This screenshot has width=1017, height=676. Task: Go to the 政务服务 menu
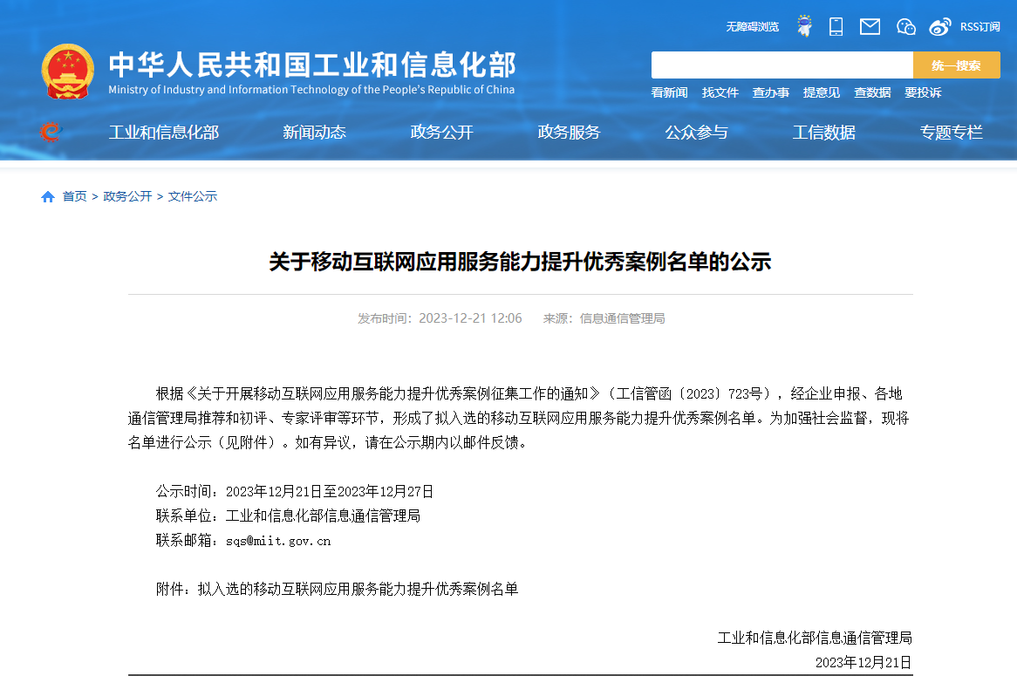tap(569, 133)
